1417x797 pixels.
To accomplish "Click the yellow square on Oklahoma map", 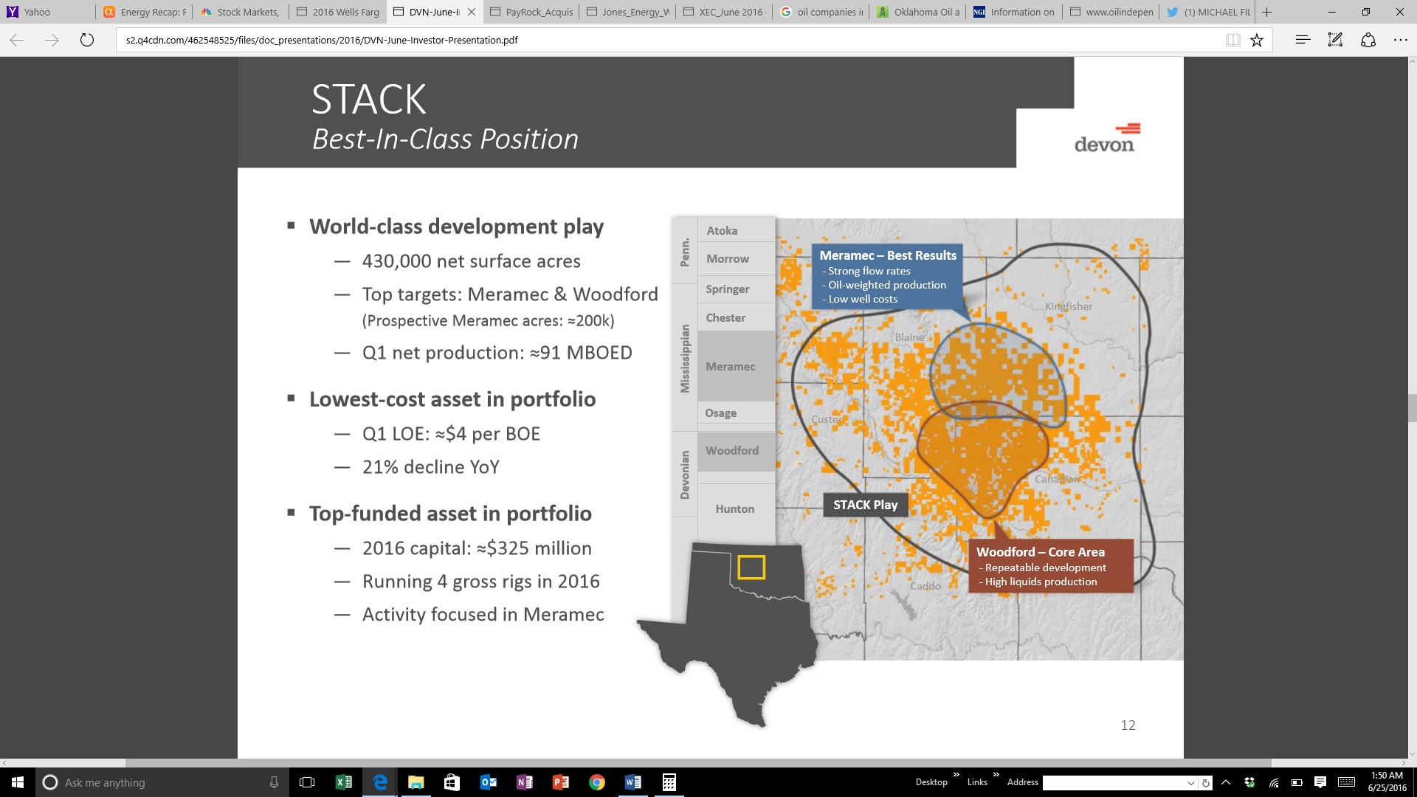I will click(x=751, y=567).
